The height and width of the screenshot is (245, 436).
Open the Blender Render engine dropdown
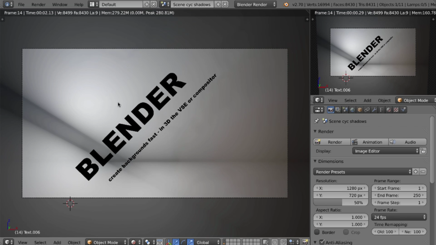point(255,4)
